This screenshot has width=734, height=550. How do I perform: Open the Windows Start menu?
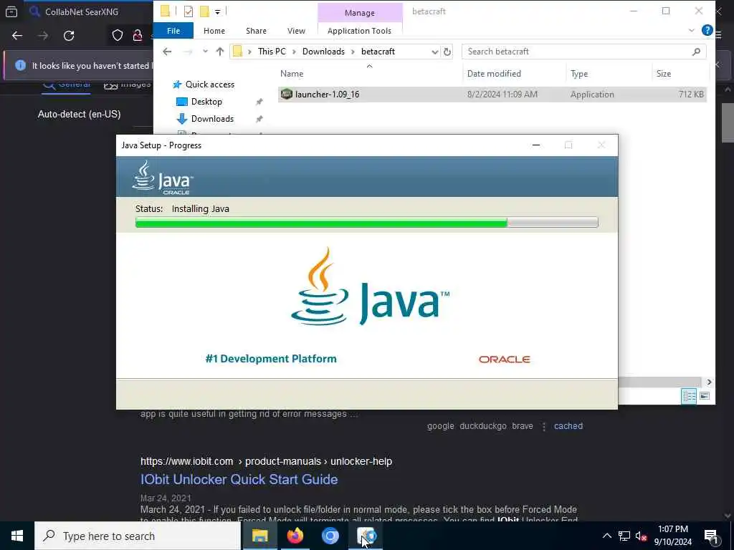click(17, 536)
